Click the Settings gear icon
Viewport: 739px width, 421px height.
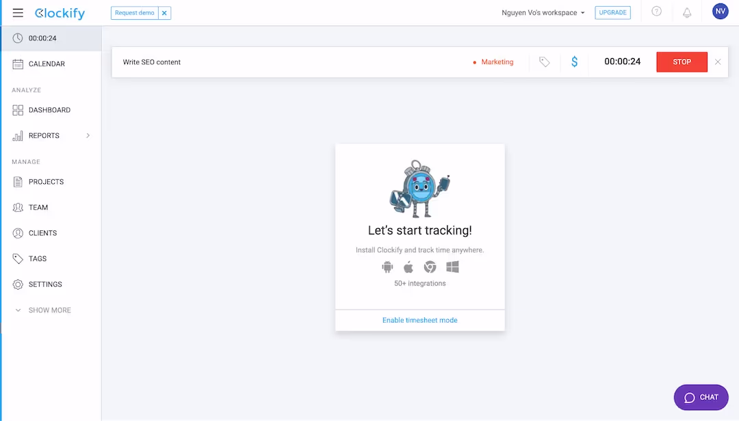(x=18, y=284)
